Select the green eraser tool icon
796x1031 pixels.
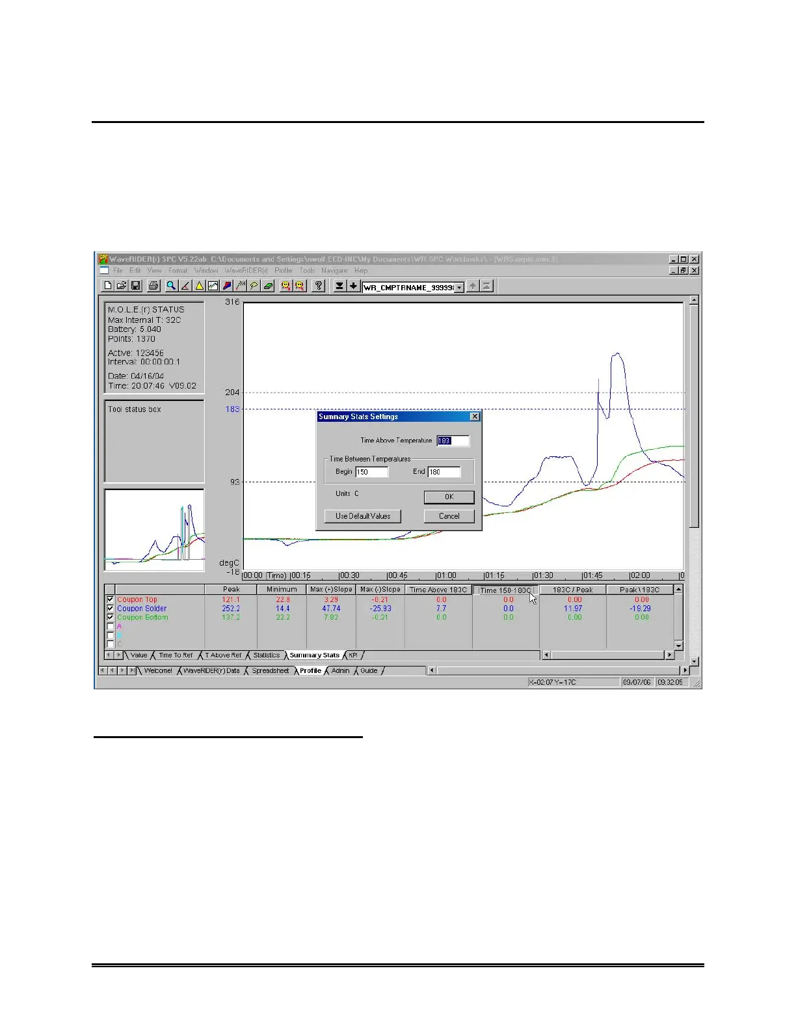click(x=268, y=286)
